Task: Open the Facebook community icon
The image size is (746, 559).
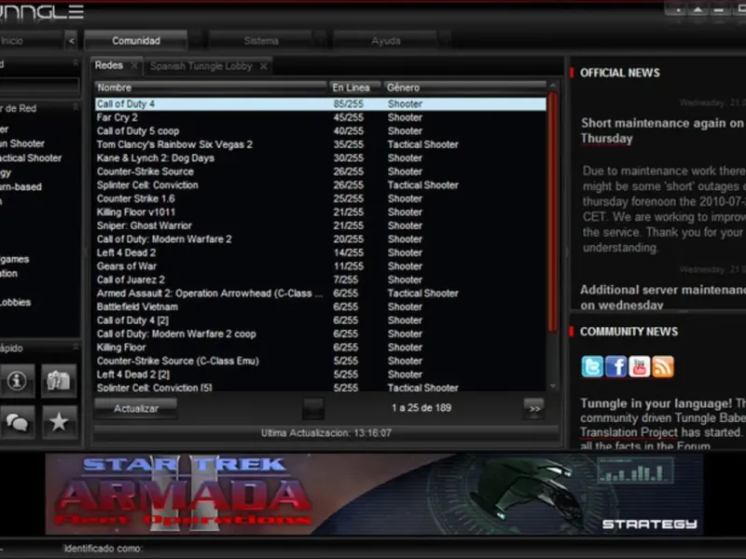Action: click(615, 367)
